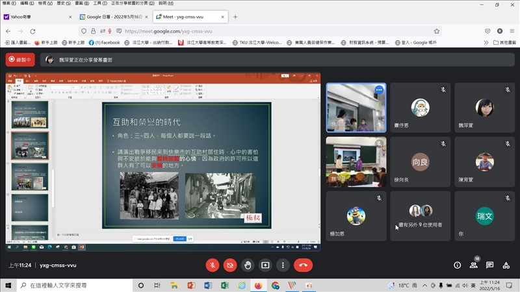
Task: Click the Windows taskbar search box
Action: (x=71, y=286)
